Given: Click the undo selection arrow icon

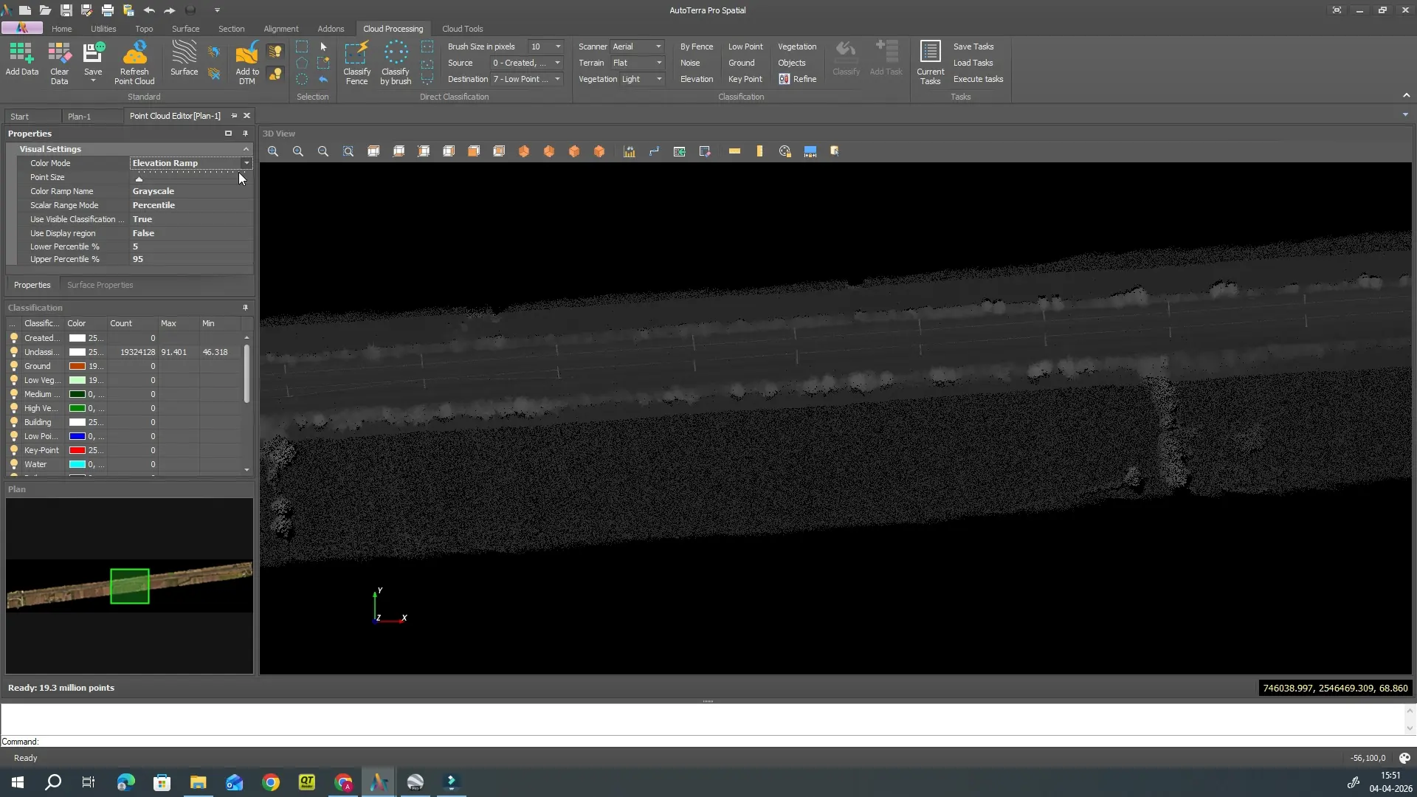Looking at the screenshot, I should coord(323,79).
